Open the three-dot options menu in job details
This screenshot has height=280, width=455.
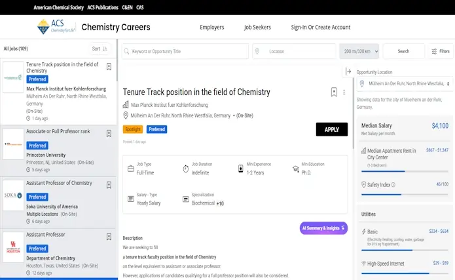pos(344,92)
